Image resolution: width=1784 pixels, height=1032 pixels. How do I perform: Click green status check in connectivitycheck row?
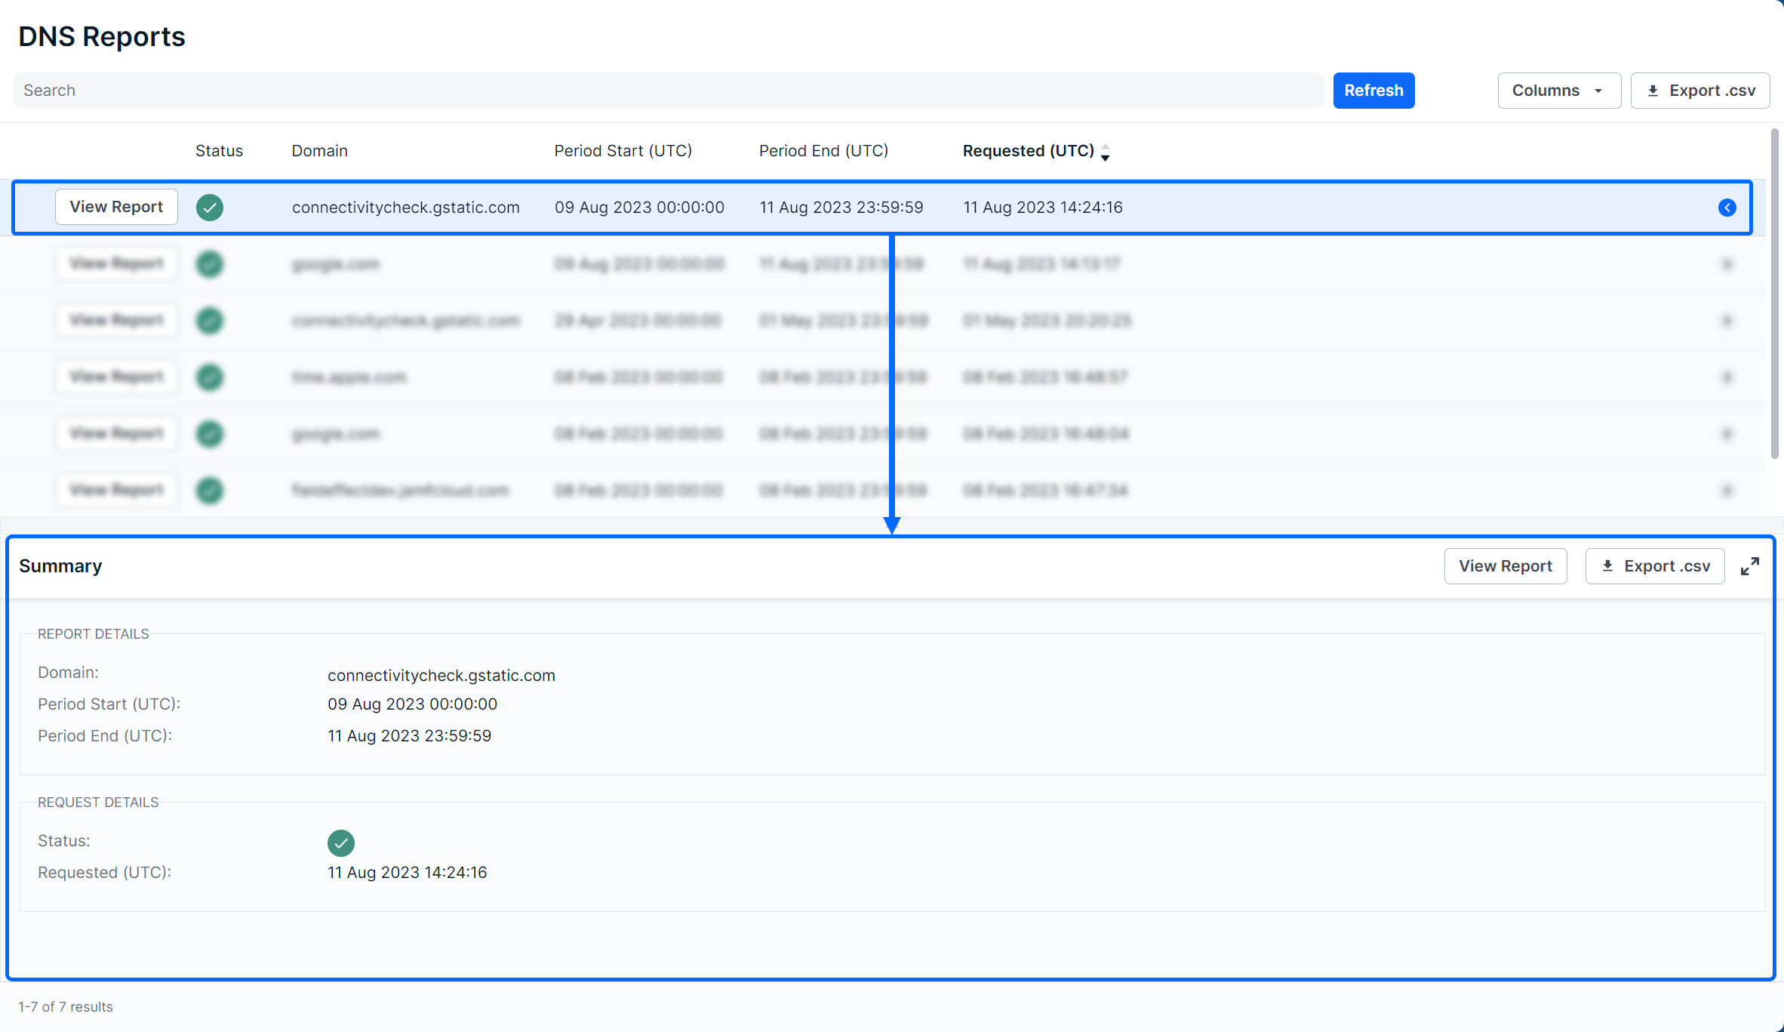pyautogui.click(x=210, y=208)
